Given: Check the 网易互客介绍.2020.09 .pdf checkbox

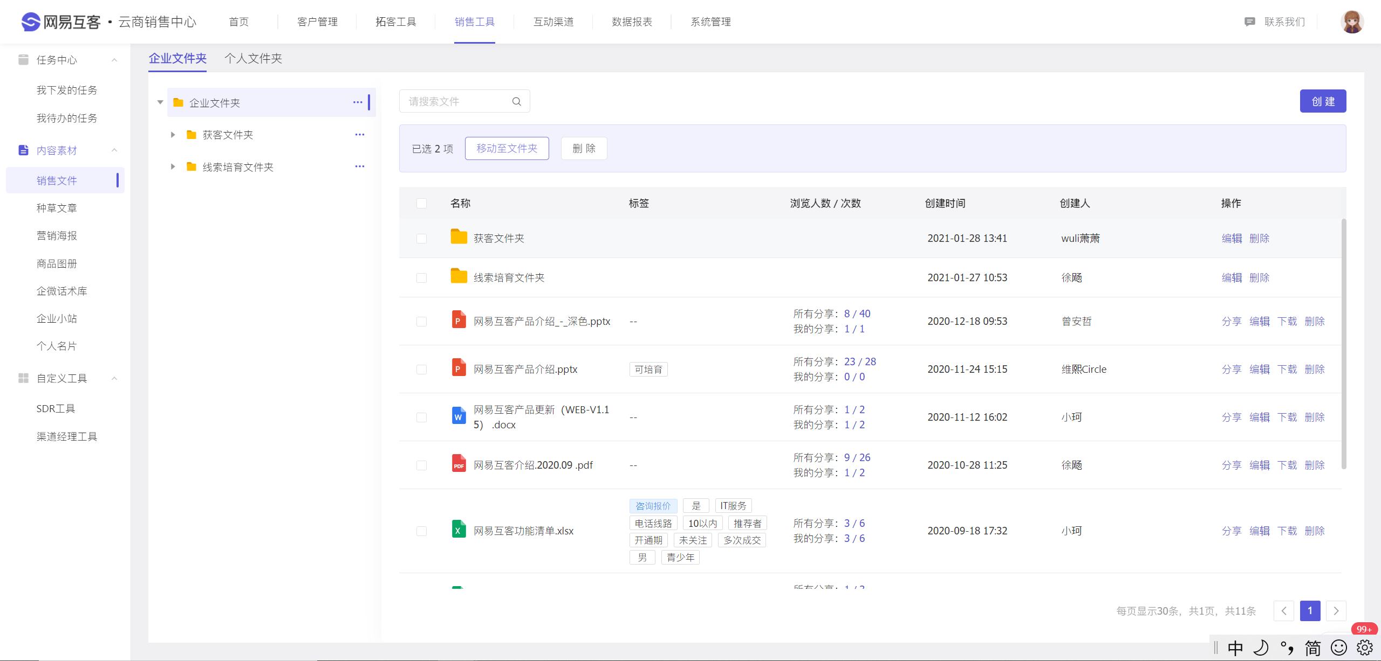Looking at the screenshot, I should pos(421,465).
